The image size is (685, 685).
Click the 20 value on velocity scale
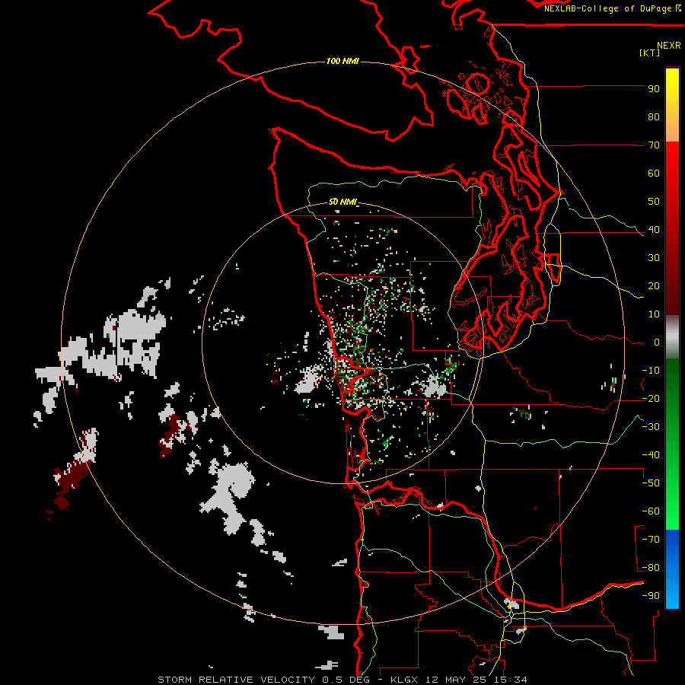(654, 286)
